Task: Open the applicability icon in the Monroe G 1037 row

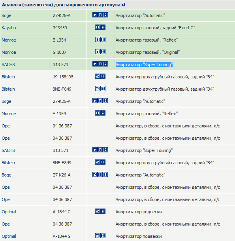Action: [98, 51]
